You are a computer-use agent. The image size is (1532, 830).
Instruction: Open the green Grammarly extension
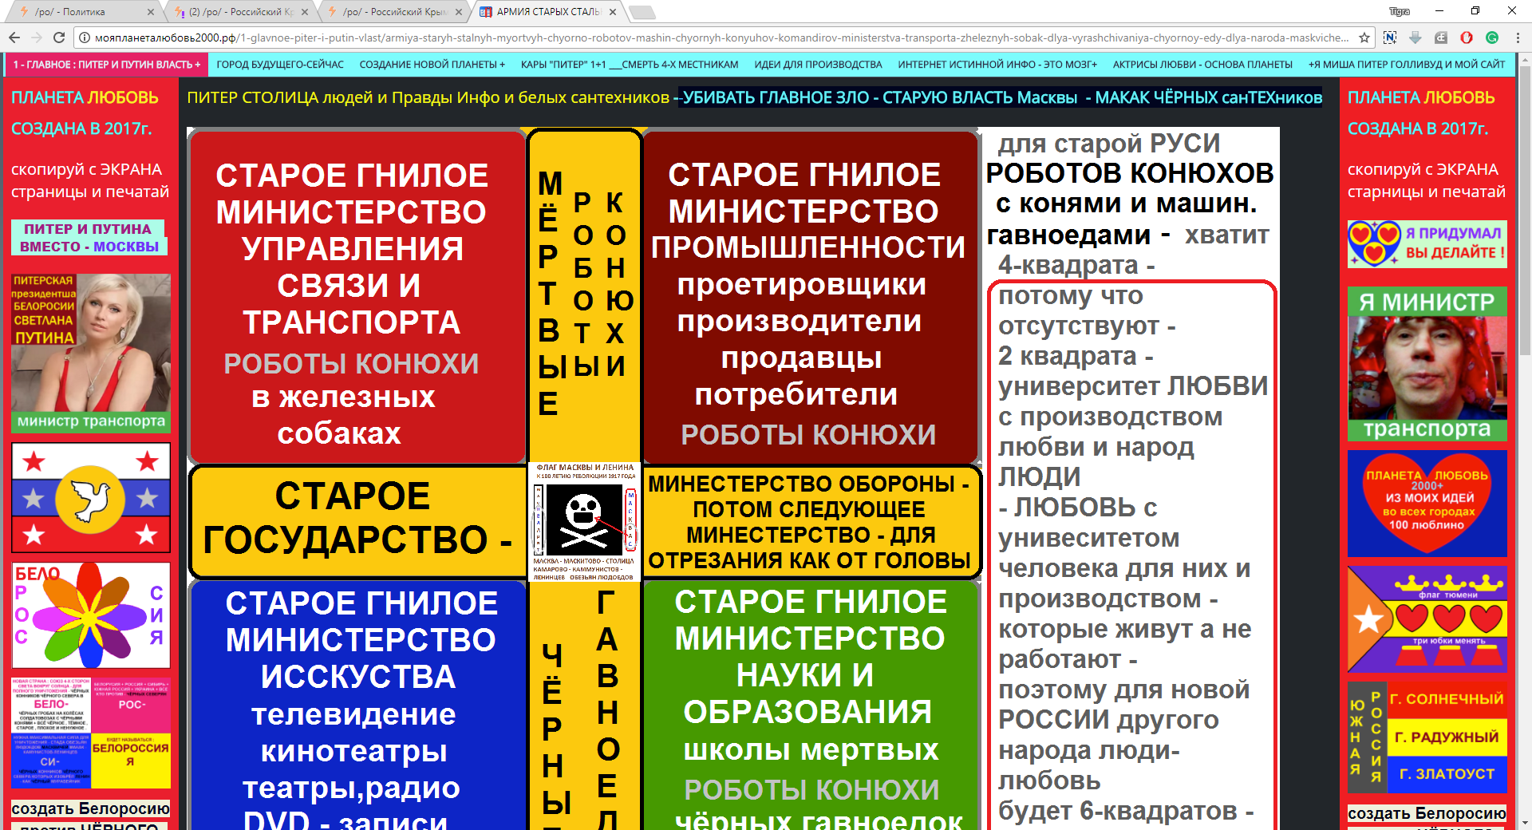tap(1492, 38)
